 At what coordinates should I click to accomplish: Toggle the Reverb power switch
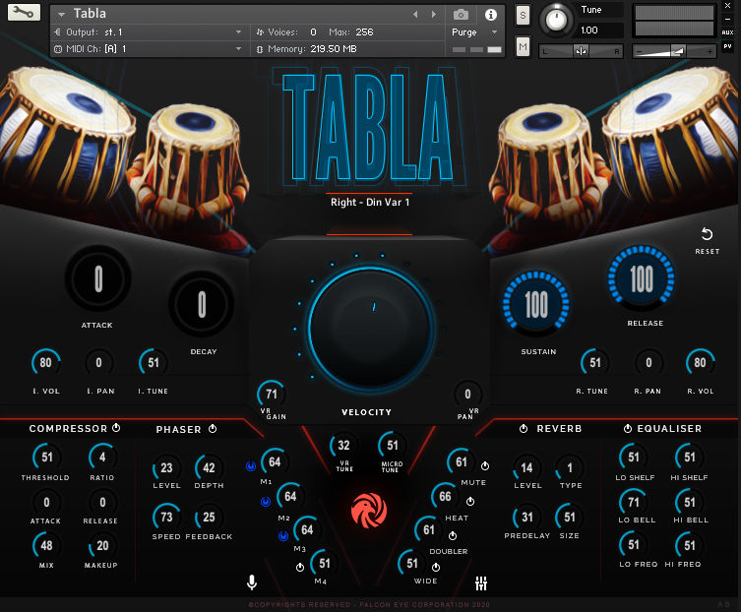coord(523,429)
